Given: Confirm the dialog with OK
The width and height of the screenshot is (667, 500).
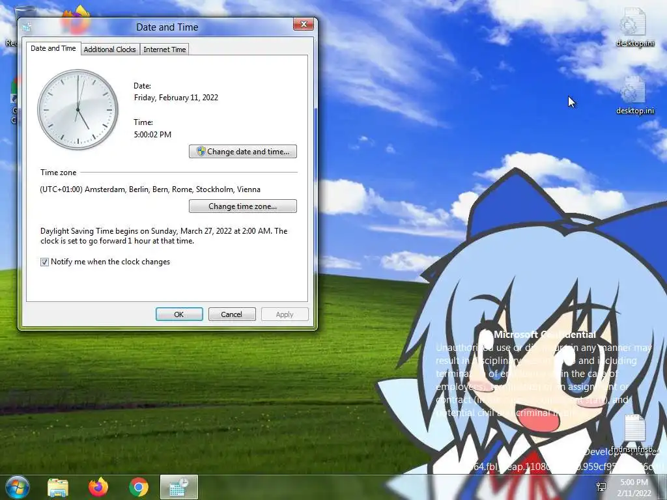Looking at the screenshot, I should 179,314.
